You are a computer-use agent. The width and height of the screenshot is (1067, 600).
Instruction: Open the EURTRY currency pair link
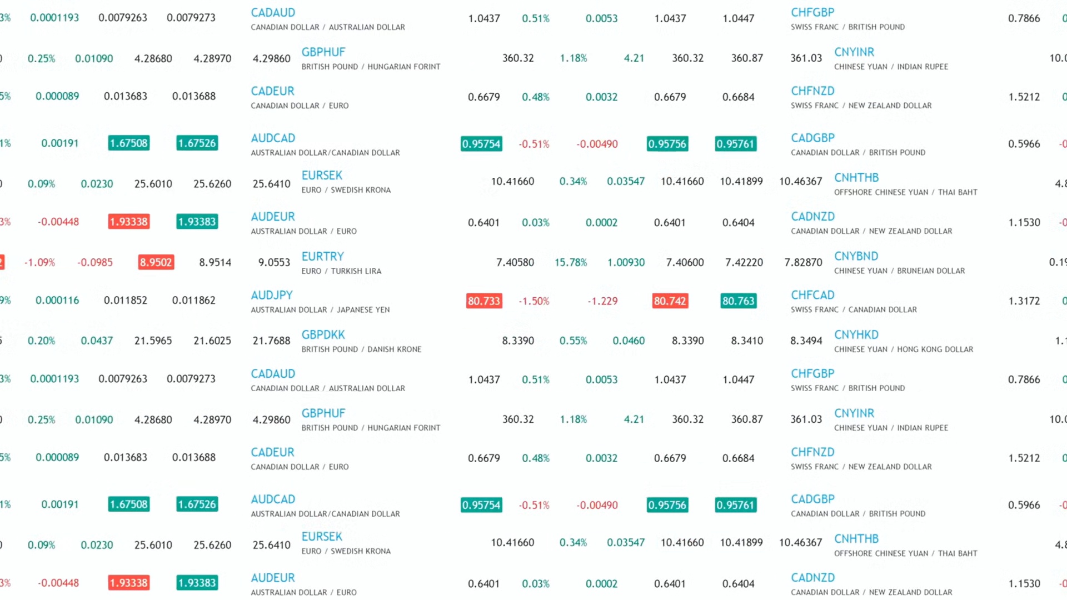[x=322, y=257]
